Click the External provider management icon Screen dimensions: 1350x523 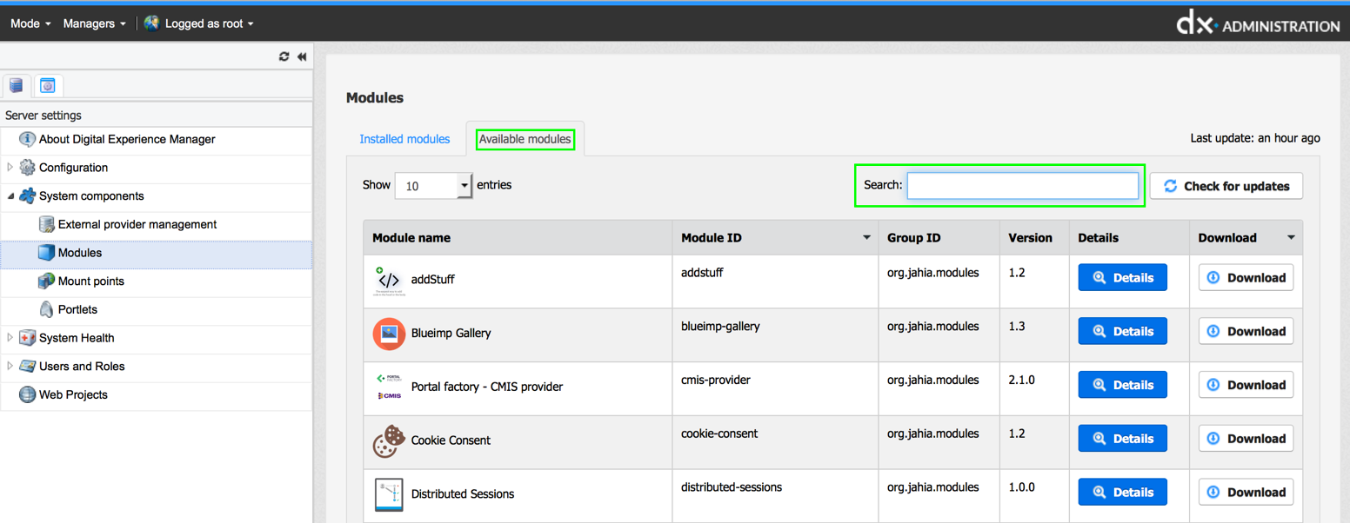click(x=47, y=224)
